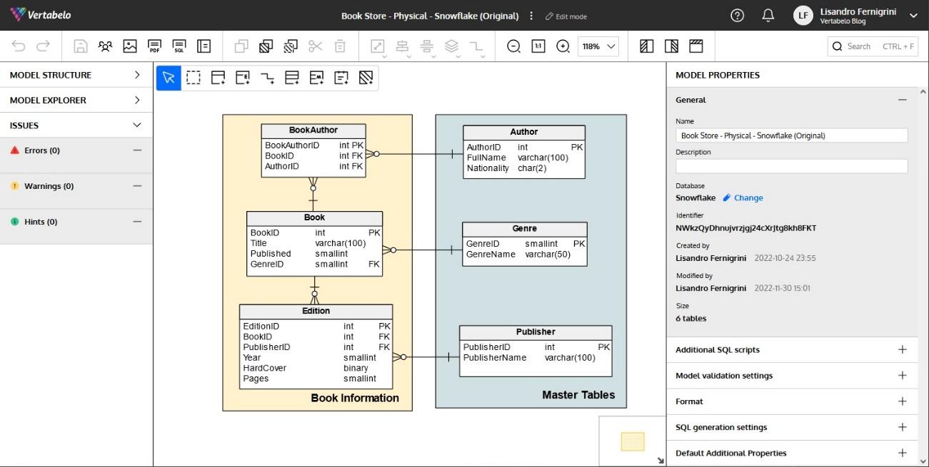The image size is (929, 467).
Task: Click the Search box
Action: click(872, 46)
